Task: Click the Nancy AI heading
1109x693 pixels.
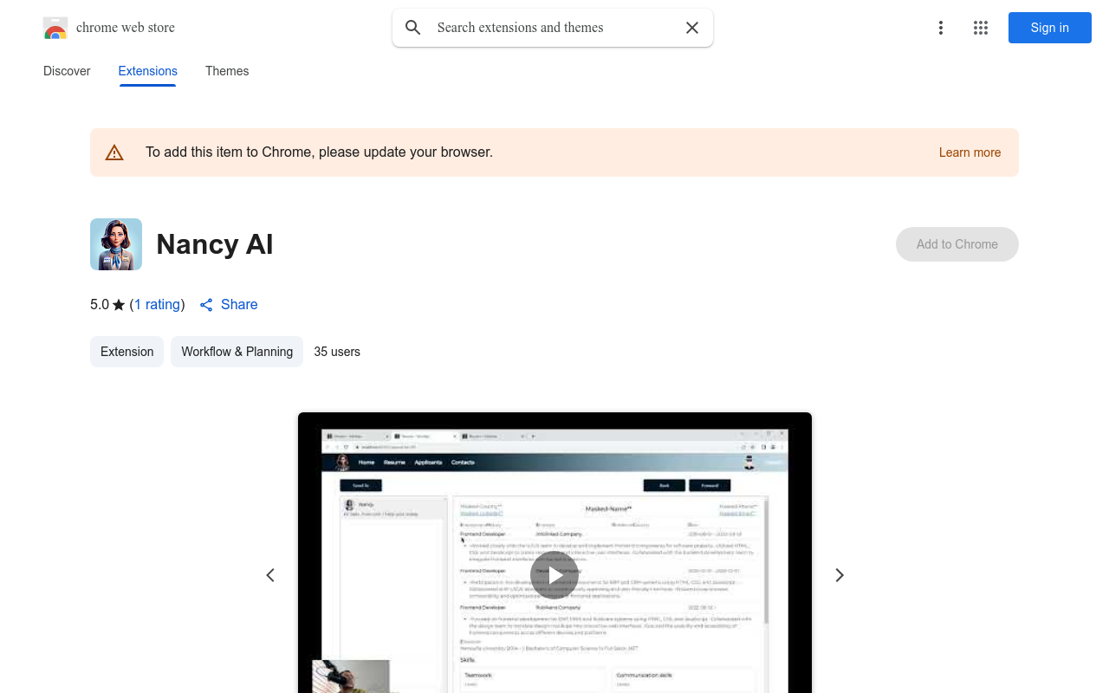Action: click(215, 244)
